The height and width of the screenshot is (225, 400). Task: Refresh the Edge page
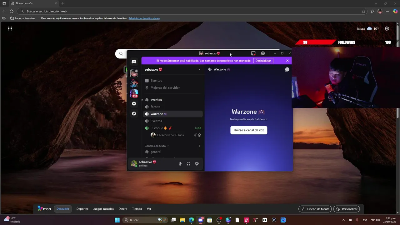click(12, 11)
